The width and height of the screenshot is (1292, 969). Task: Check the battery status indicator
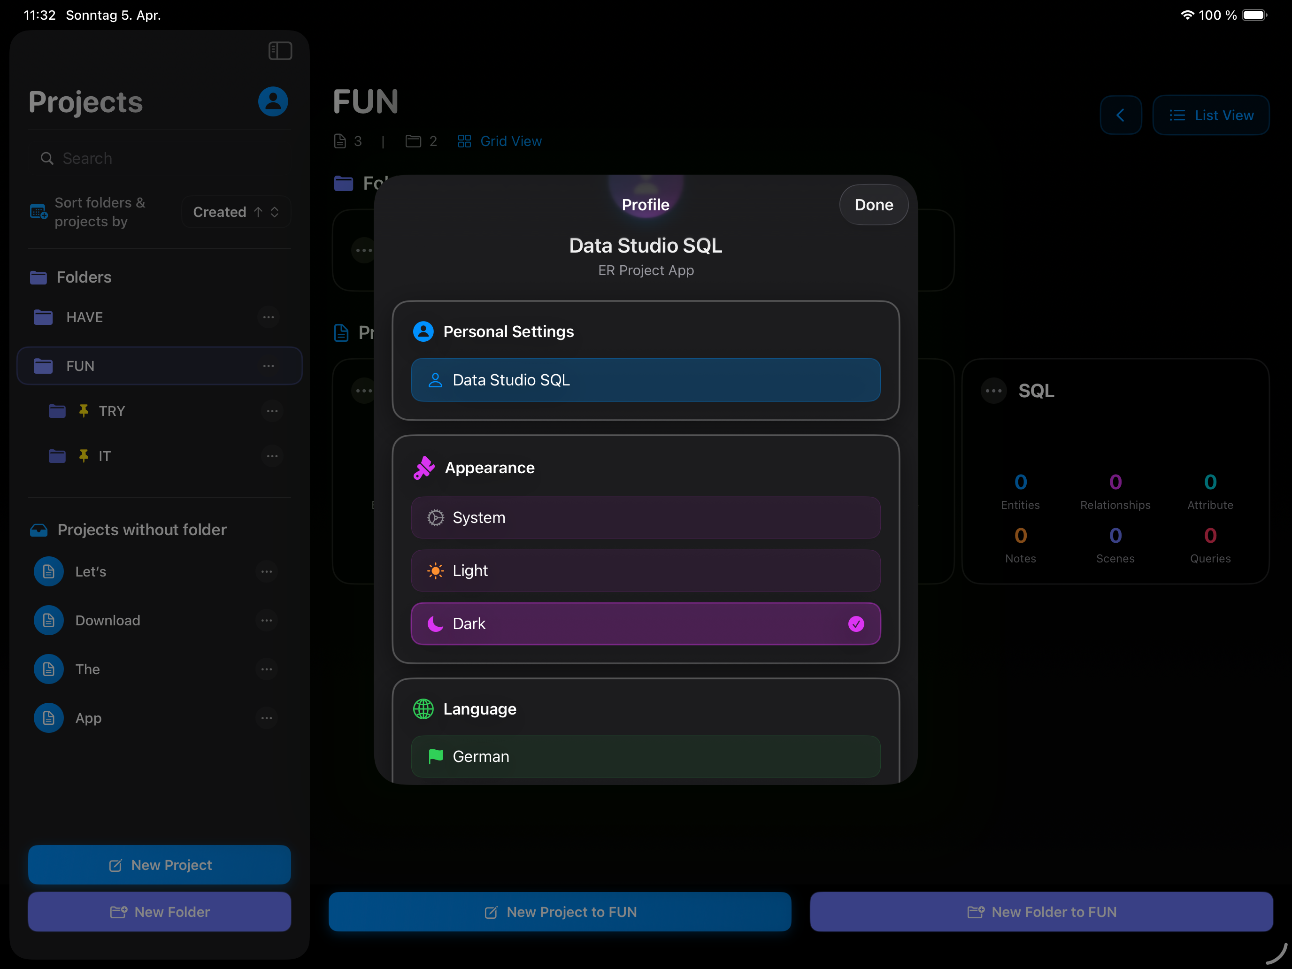point(1254,15)
